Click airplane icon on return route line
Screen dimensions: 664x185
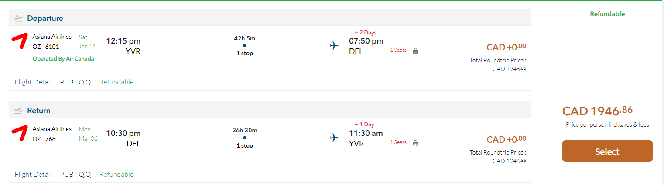pos(335,138)
